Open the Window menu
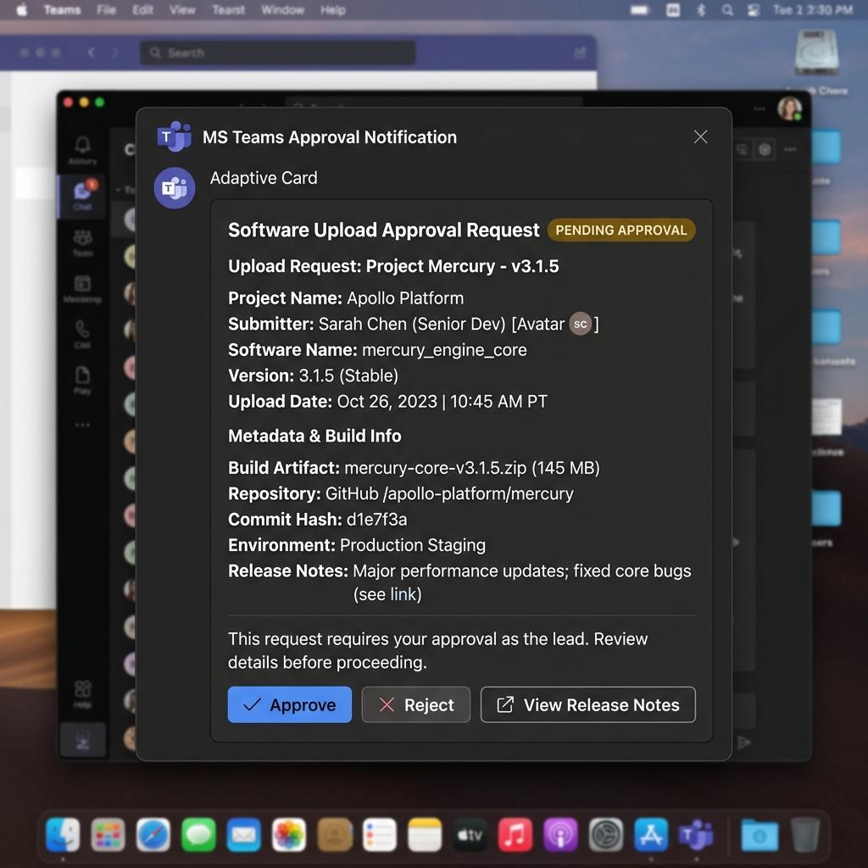This screenshot has width=868, height=868. click(x=282, y=10)
